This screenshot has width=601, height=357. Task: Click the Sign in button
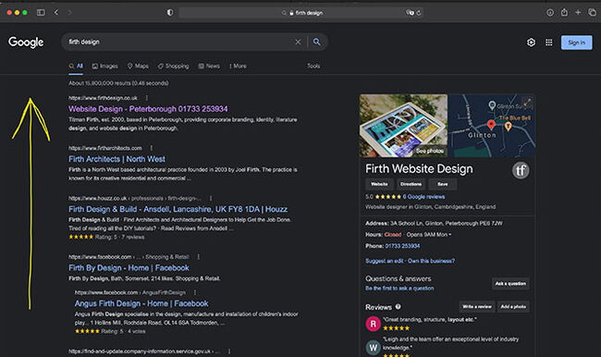pyautogui.click(x=576, y=43)
